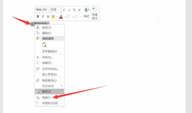Increase font size with grow font icon
Viewport: 192px width, 113px height.
64,10
